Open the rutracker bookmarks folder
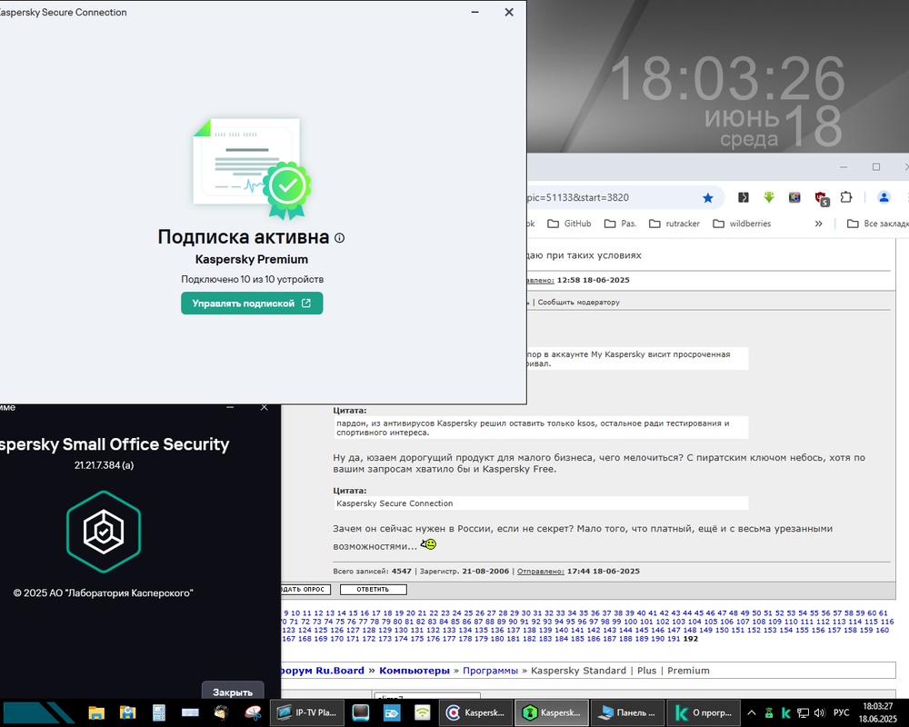 674,224
